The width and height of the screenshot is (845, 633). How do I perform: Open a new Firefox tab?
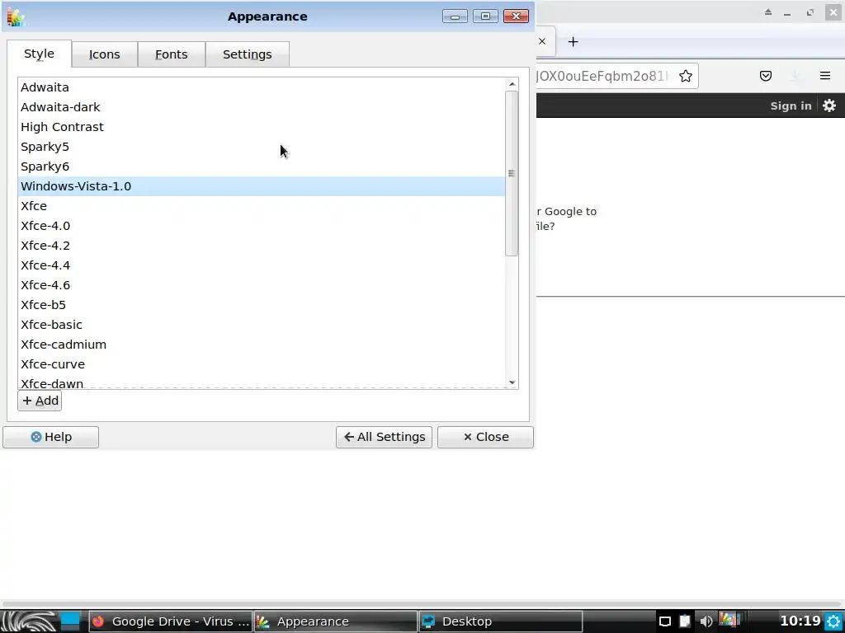tap(573, 41)
